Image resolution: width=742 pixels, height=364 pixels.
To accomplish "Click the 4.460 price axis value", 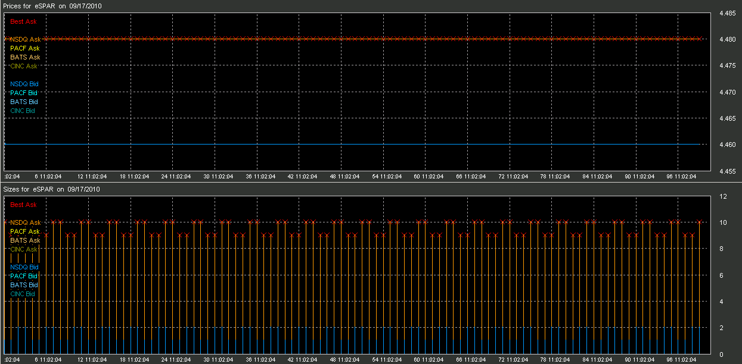I will click(727, 145).
